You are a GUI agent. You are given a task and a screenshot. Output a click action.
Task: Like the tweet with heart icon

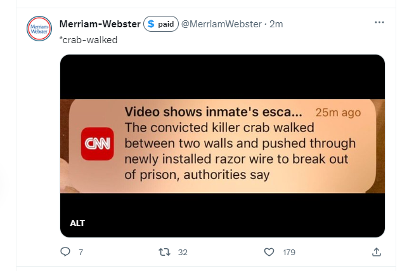pos(269,252)
